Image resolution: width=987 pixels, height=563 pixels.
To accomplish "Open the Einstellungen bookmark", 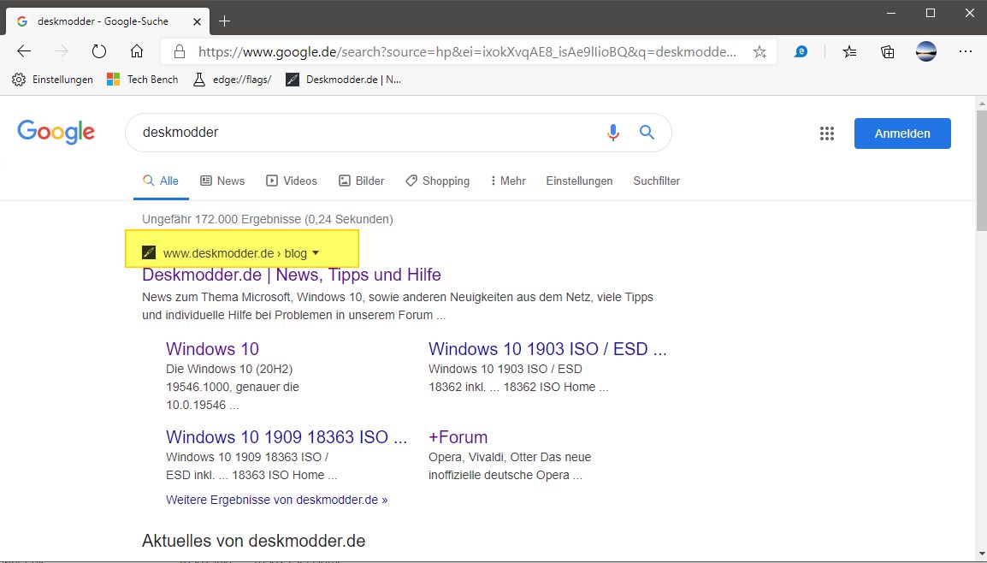I will click(x=53, y=80).
